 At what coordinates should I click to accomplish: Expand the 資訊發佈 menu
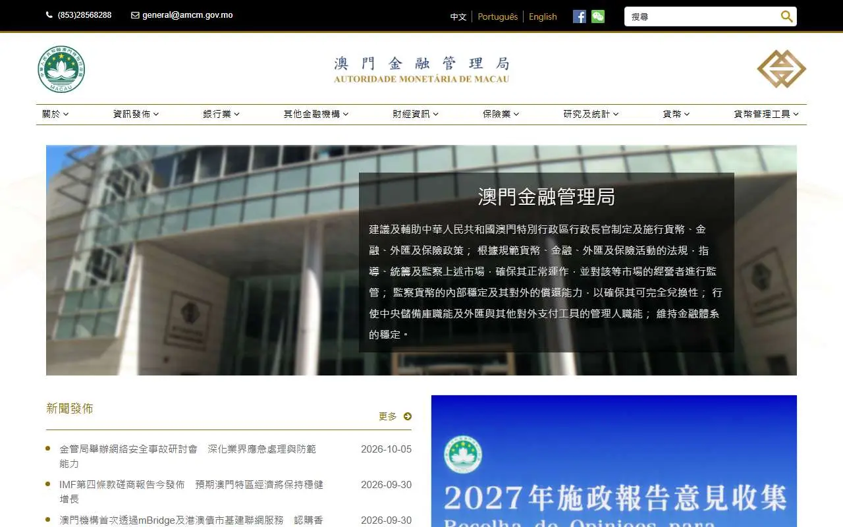tap(136, 114)
